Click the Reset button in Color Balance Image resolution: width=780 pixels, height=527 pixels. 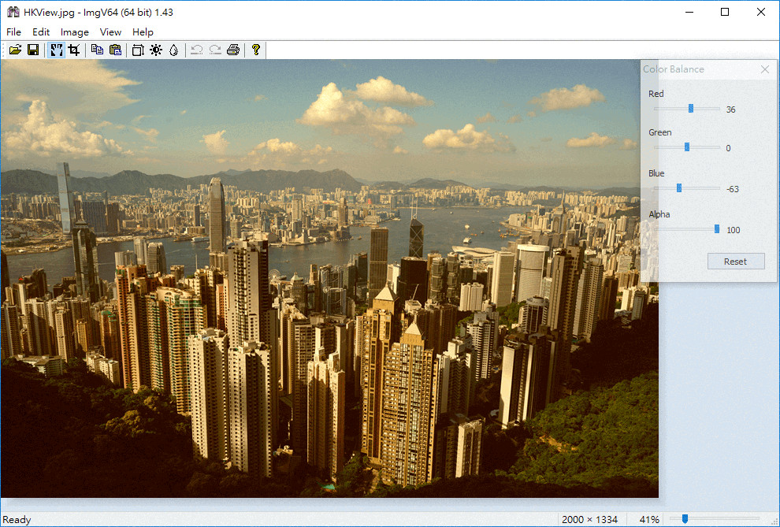point(736,261)
